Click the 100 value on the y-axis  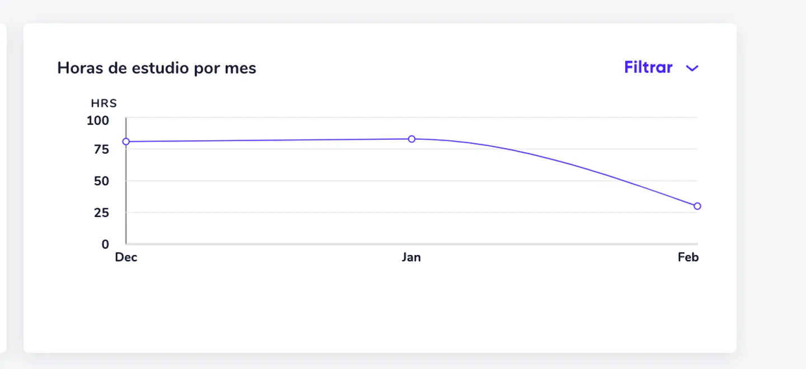[x=98, y=120]
